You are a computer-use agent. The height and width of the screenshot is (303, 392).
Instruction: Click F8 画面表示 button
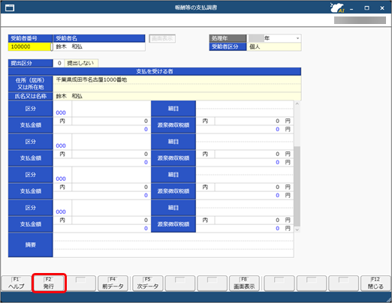(244, 283)
